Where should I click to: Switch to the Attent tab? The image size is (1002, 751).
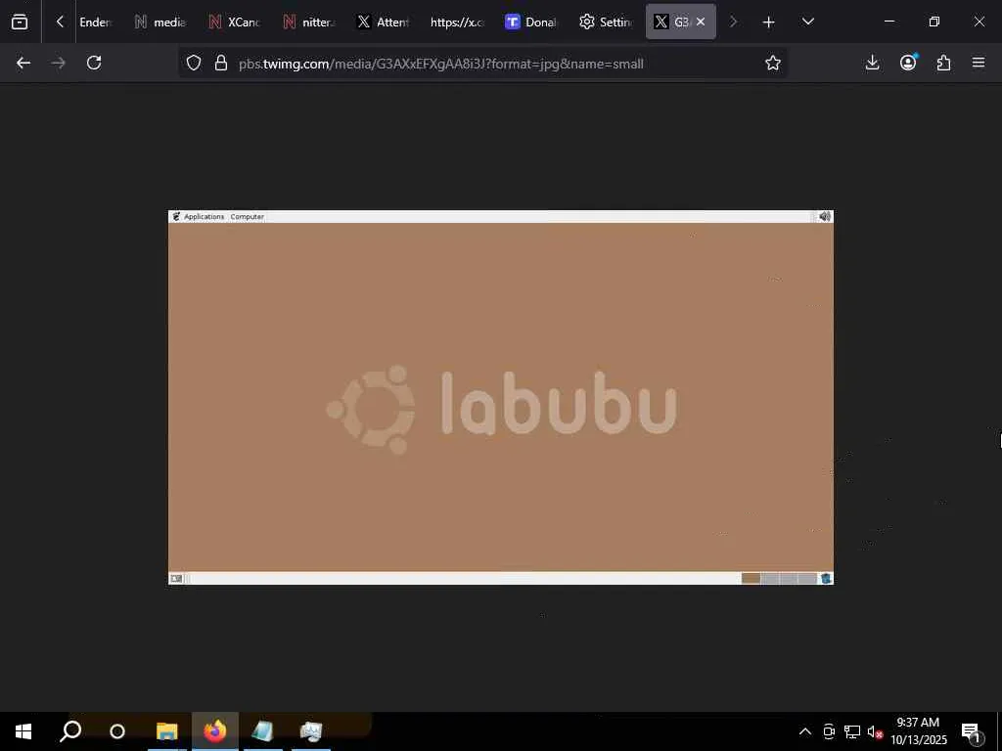tap(384, 22)
